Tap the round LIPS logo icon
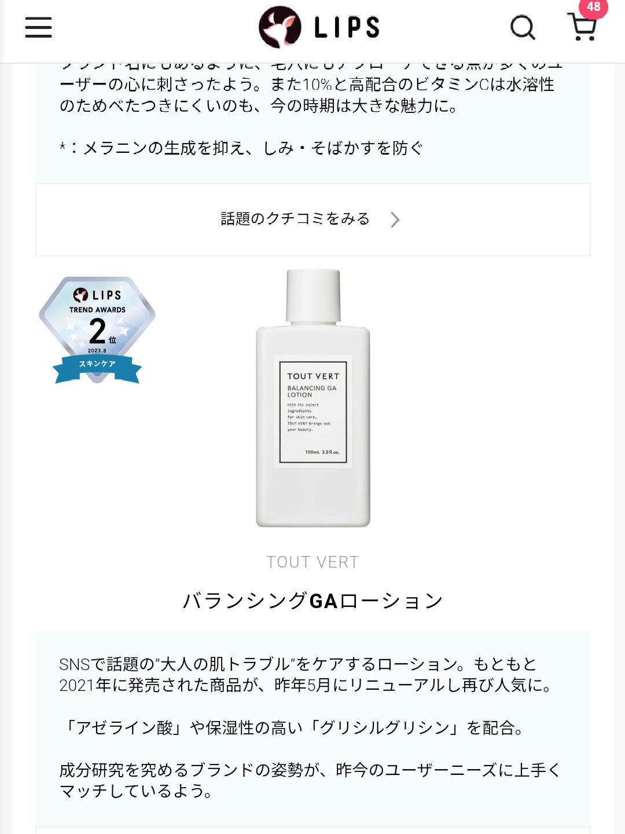The image size is (625, 834). [x=280, y=27]
